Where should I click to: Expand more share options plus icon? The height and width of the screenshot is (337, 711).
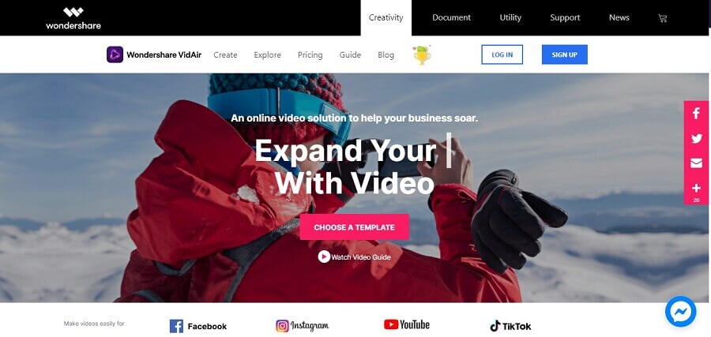696,190
